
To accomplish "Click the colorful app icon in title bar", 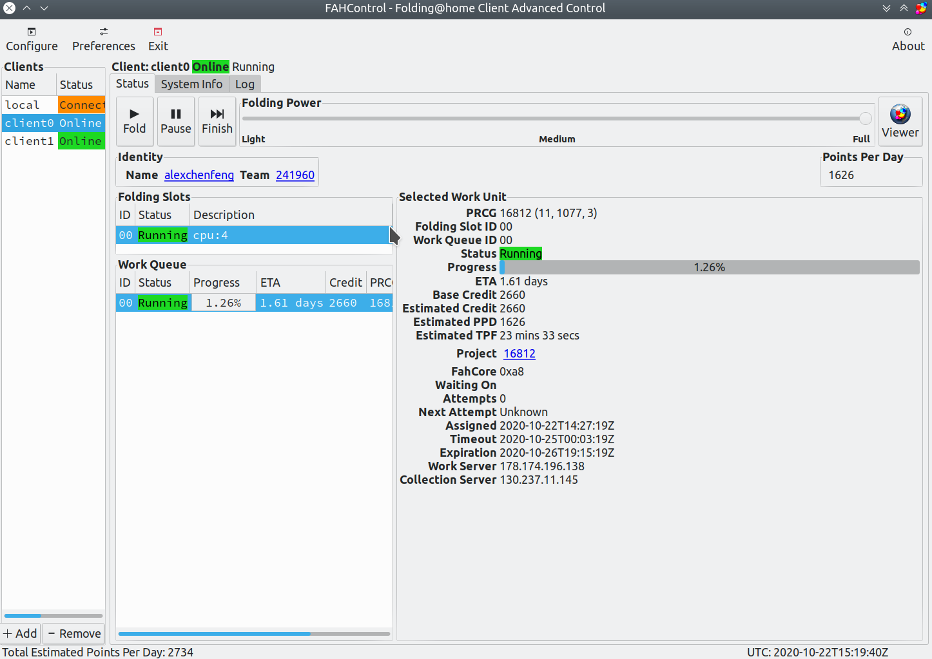I will [922, 8].
